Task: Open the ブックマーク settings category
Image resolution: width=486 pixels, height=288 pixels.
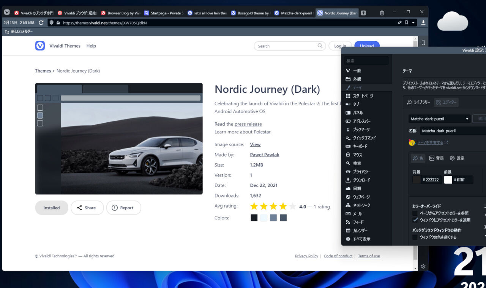Action: click(366, 130)
